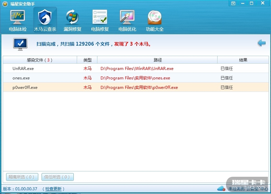Sort by the 路径 column header
The image size is (271, 194).
[x=157, y=60]
